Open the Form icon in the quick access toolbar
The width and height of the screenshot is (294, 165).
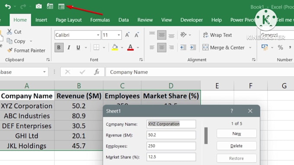tap(61, 6)
